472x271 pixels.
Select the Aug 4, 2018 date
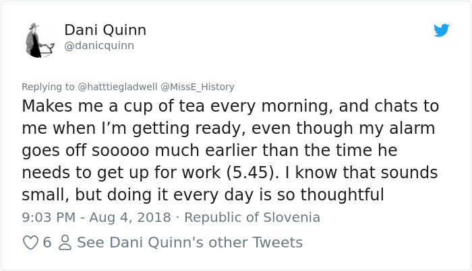pyautogui.click(x=130, y=217)
